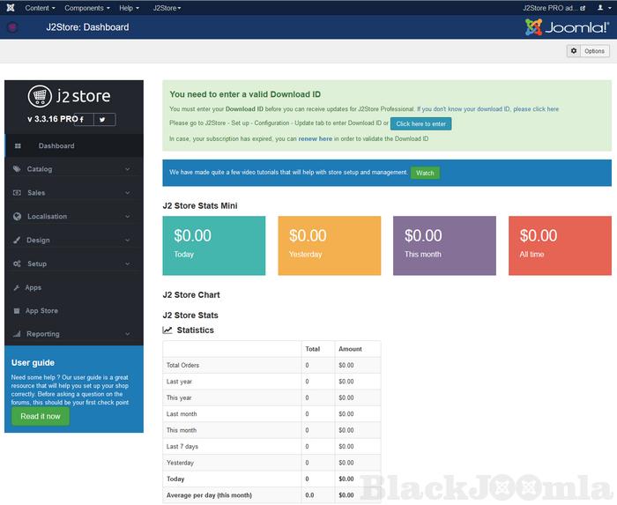Screen dimensions: 617x505
Task: Follow the 'renew here' link
Action: tap(315, 138)
